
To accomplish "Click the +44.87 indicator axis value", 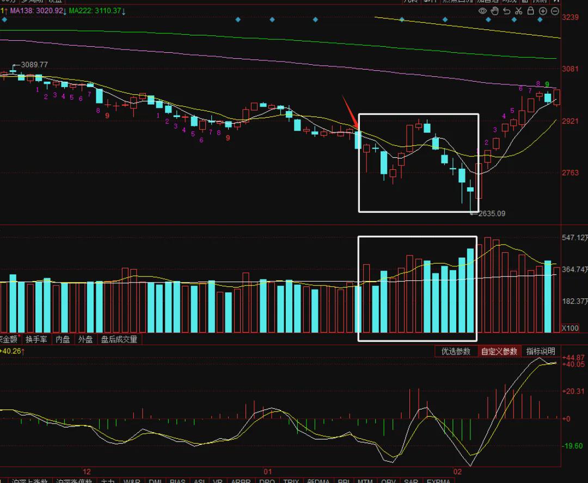I will tap(573, 357).
